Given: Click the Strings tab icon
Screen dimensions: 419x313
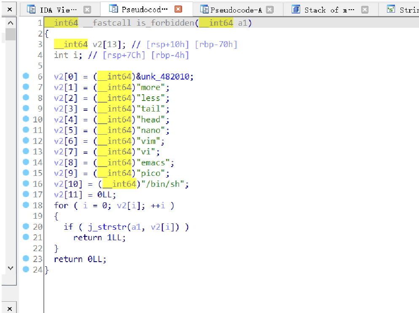Looking at the screenshot, I should click(x=391, y=9).
